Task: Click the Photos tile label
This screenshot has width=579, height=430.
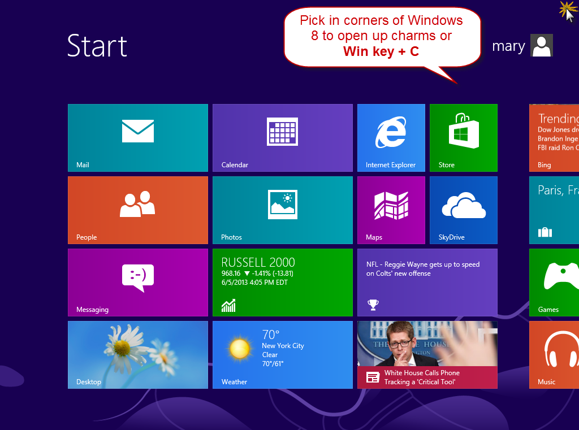Action: 231,237
